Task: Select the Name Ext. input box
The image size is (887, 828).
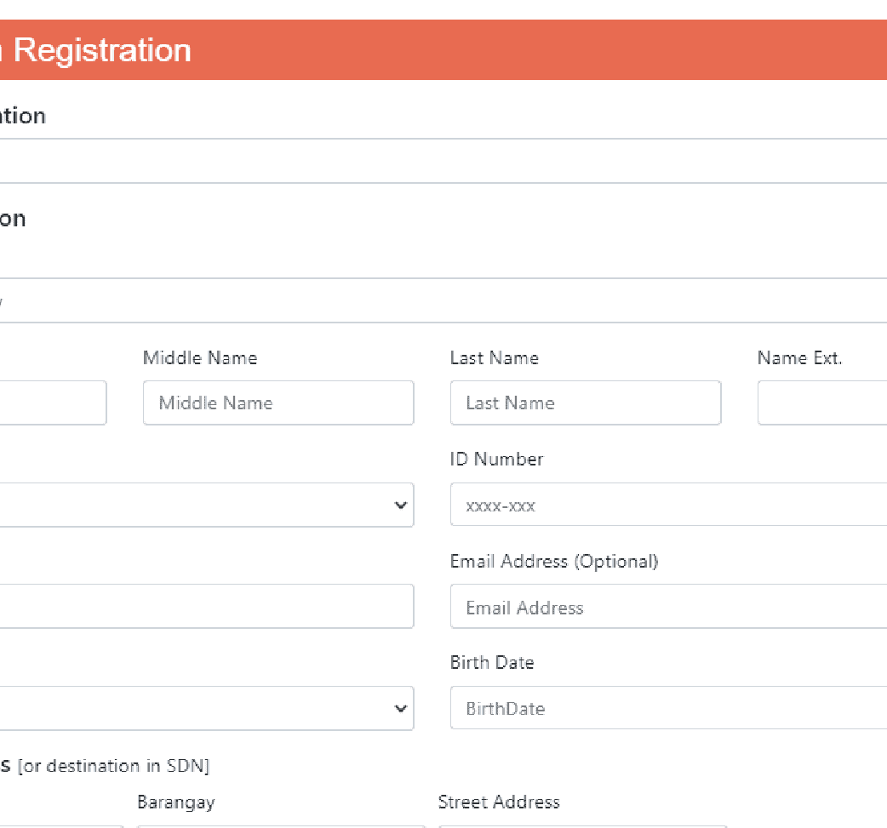Action: [x=821, y=403]
